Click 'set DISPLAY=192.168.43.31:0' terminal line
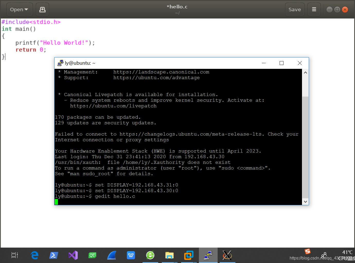The width and height of the screenshot is (355, 263). pos(136,185)
